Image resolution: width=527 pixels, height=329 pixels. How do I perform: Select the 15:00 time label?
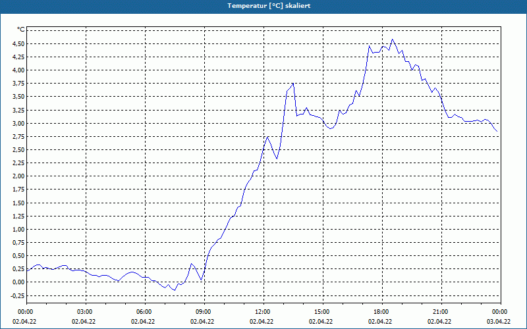(323, 312)
